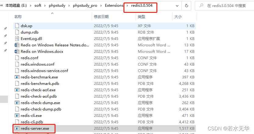The height and width of the screenshot is (134, 254).
Task: Click the redis-check-dump.pdb file icon
Action: (17, 109)
